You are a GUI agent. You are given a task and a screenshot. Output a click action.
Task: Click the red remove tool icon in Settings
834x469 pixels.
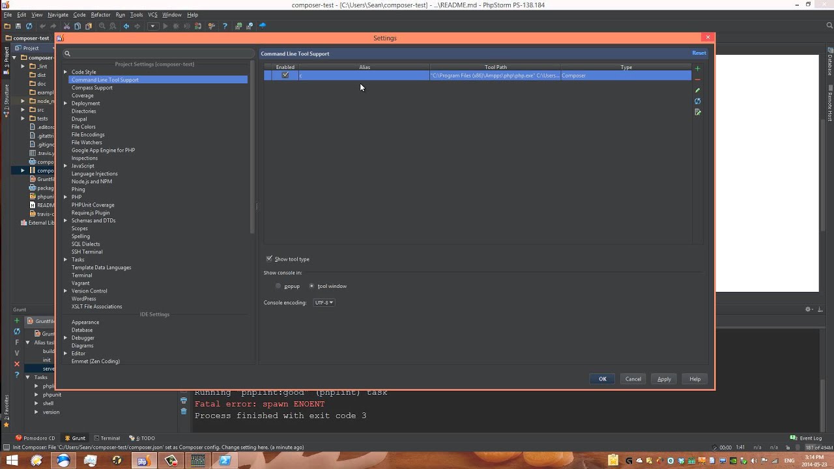tap(697, 79)
